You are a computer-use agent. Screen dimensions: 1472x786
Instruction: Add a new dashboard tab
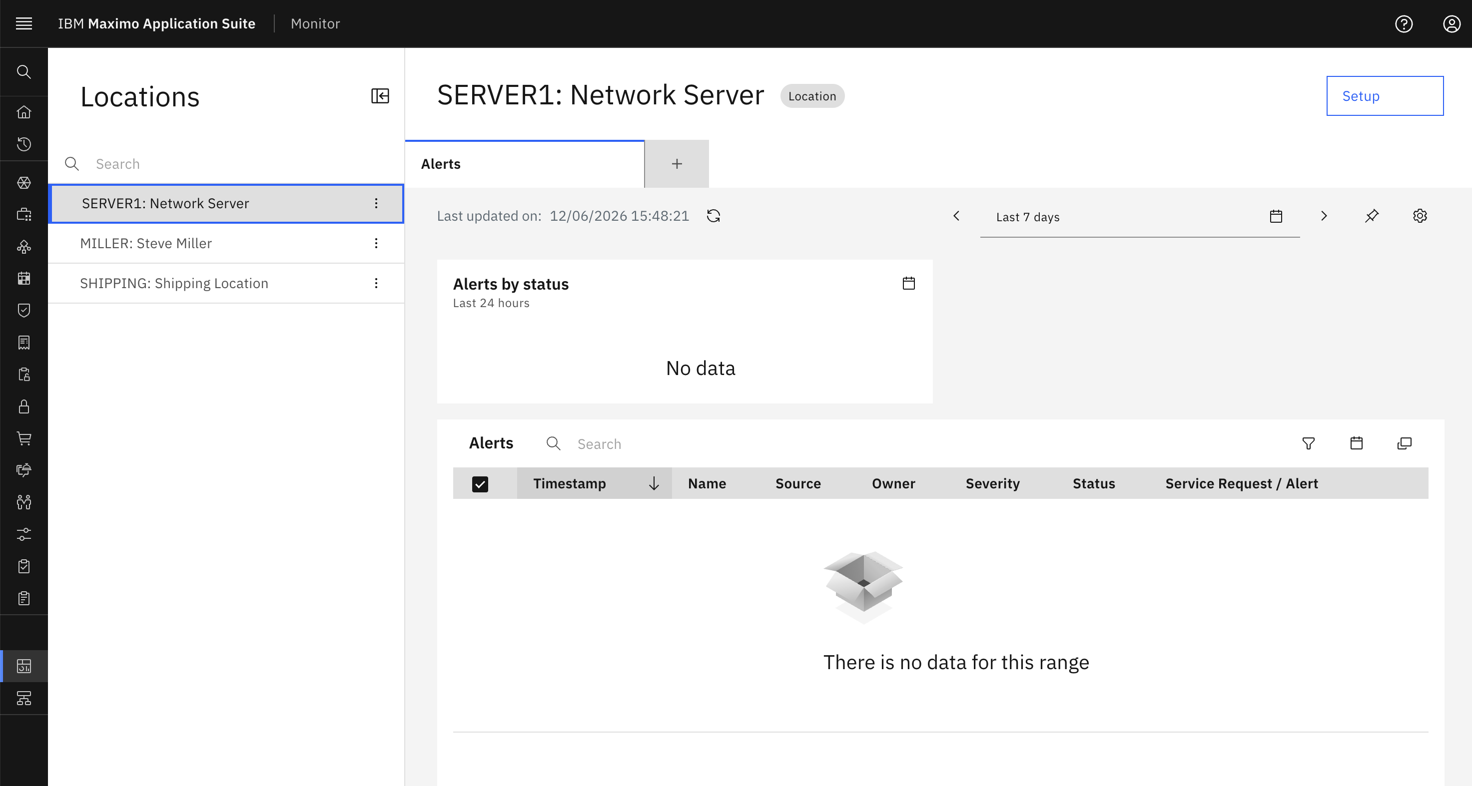coord(677,164)
